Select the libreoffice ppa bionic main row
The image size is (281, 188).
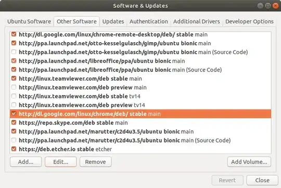tap(140, 60)
